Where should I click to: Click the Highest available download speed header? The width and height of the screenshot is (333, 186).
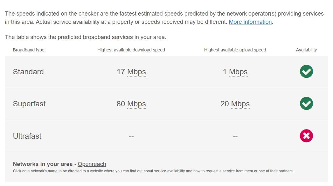click(x=131, y=50)
